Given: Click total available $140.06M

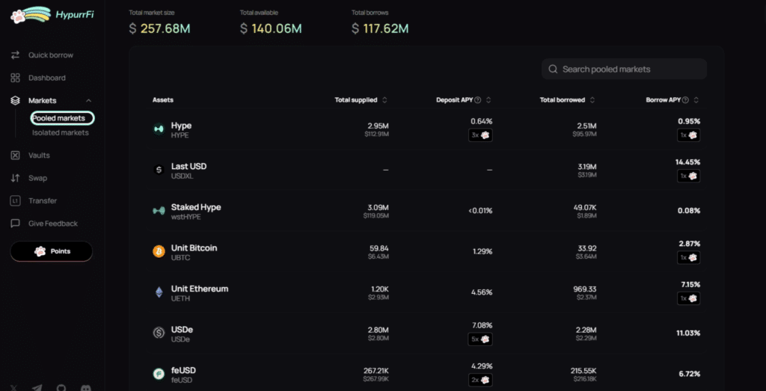Looking at the screenshot, I should click(271, 29).
